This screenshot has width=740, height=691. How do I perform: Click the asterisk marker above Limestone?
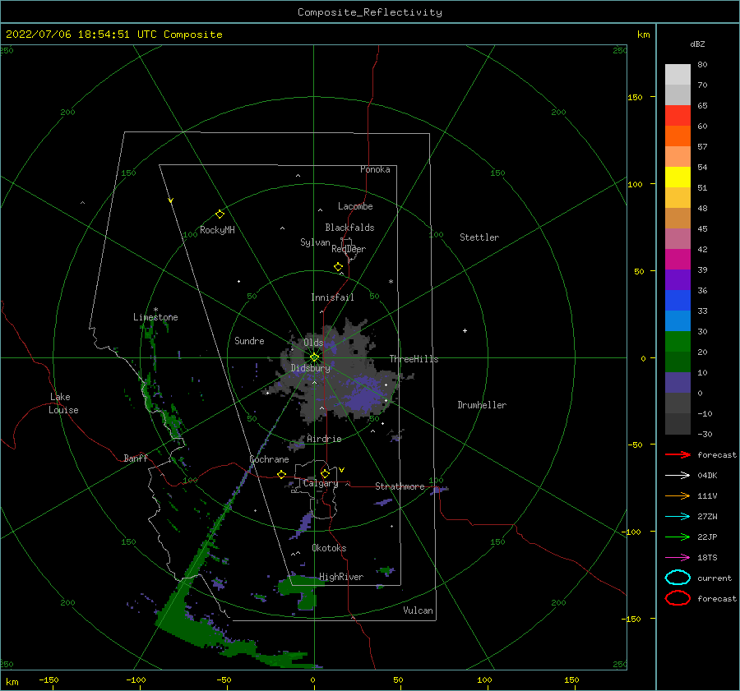(x=155, y=310)
